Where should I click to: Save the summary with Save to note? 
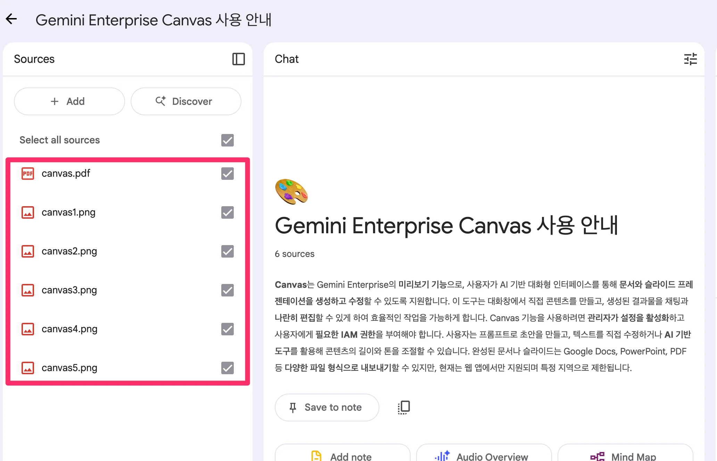(x=327, y=408)
